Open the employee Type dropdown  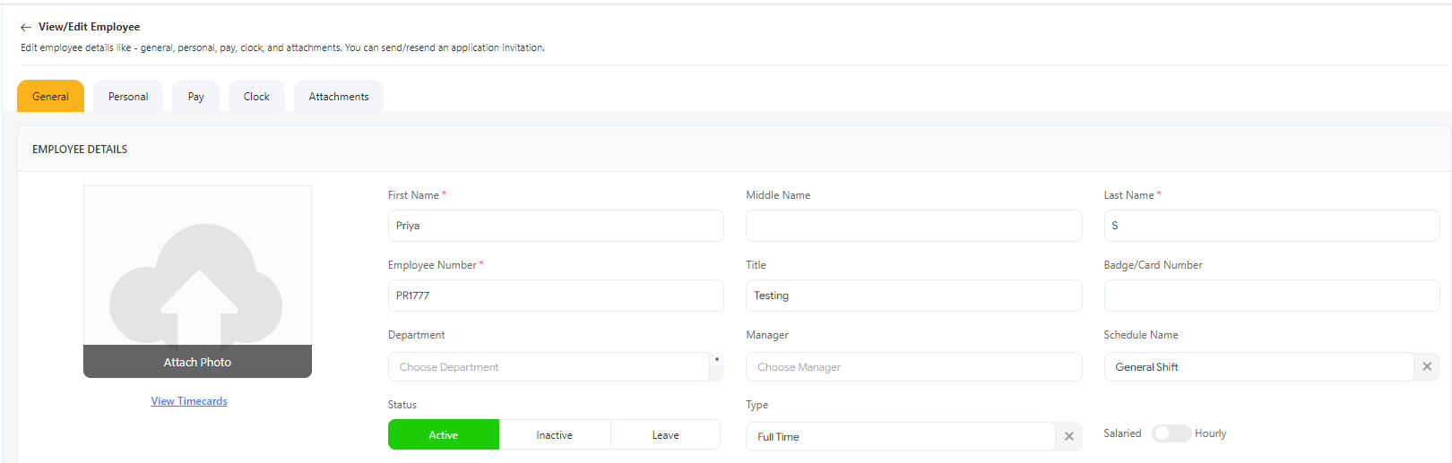click(x=899, y=437)
